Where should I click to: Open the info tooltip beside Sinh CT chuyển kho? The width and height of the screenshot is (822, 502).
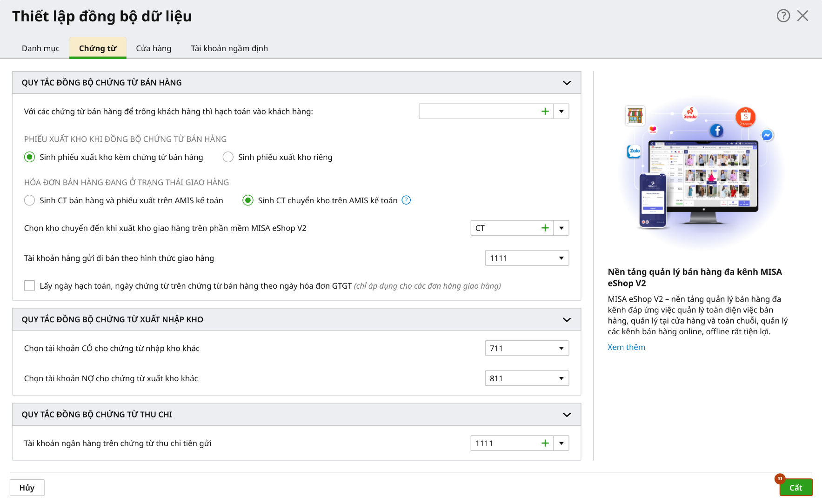tap(406, 200)
